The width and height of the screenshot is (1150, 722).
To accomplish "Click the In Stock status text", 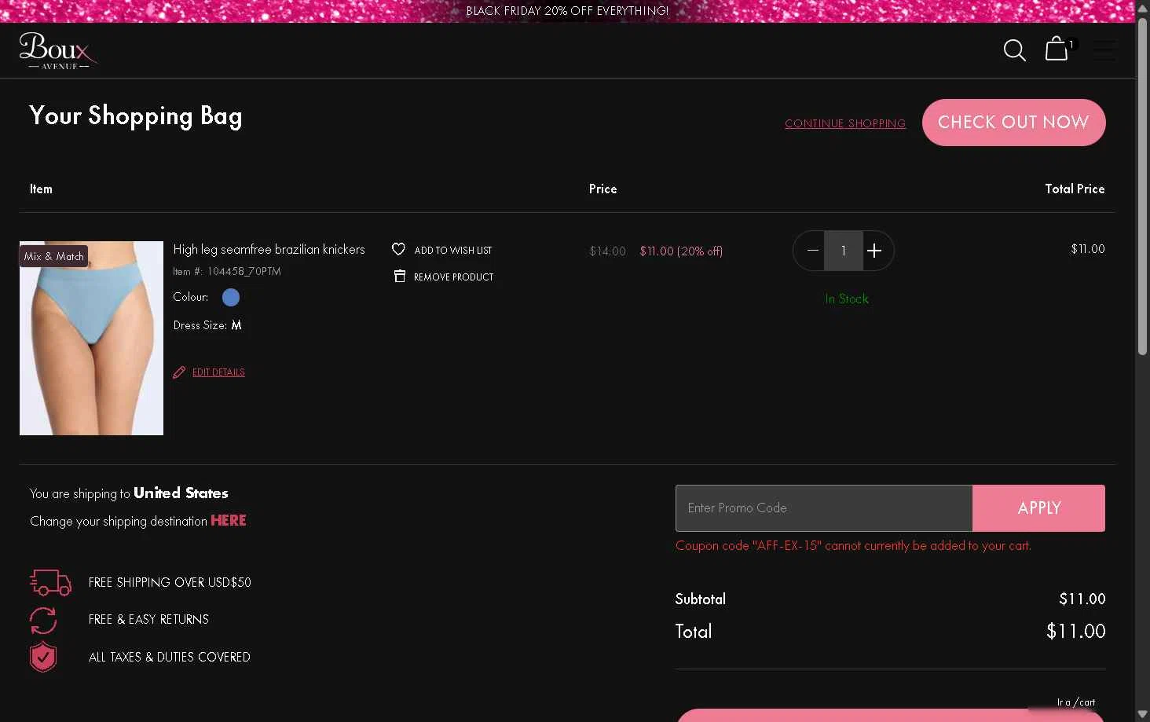I will coord(847,299).
